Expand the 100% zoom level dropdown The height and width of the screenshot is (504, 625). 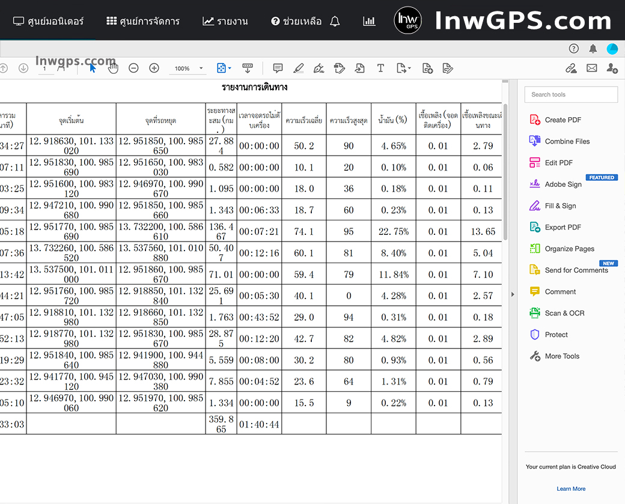pos(201,68)
